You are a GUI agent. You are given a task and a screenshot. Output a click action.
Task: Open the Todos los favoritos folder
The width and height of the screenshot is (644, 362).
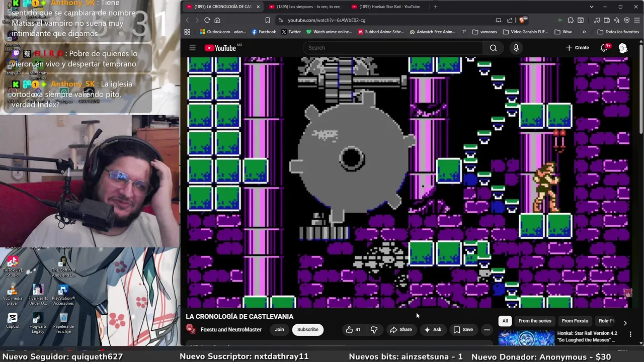[x=618, y=32]
